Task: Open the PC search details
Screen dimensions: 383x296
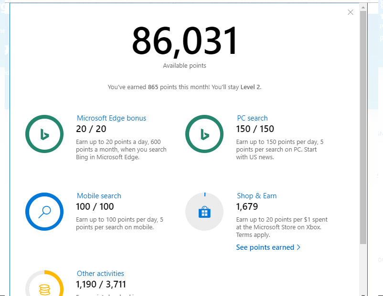Action: tap(252, 118)
